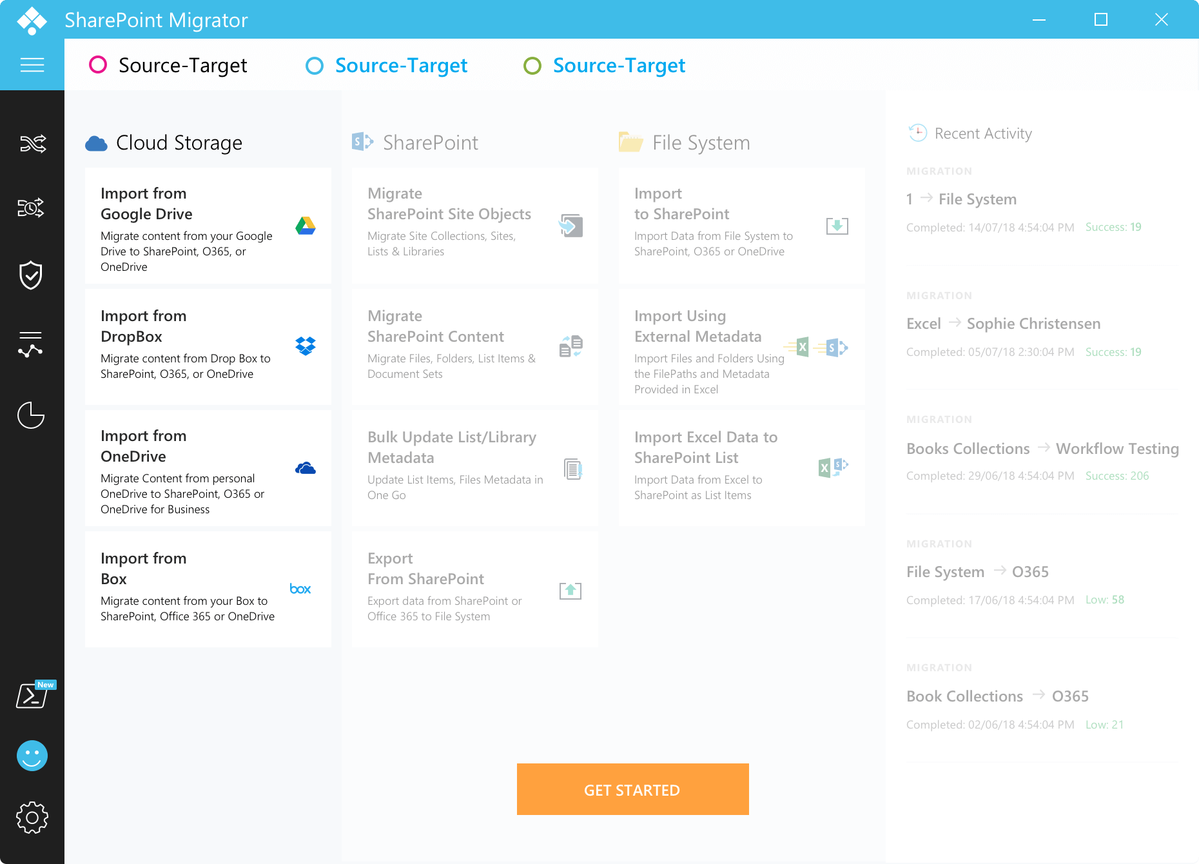The width and height of the screenshot is (1199, 864).
Task: Click the External Metadata Excel-to-SharePoint icon
Action: pos(816,348)
